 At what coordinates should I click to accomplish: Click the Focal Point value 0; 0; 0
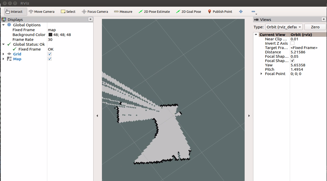click(x=296, y=74)
